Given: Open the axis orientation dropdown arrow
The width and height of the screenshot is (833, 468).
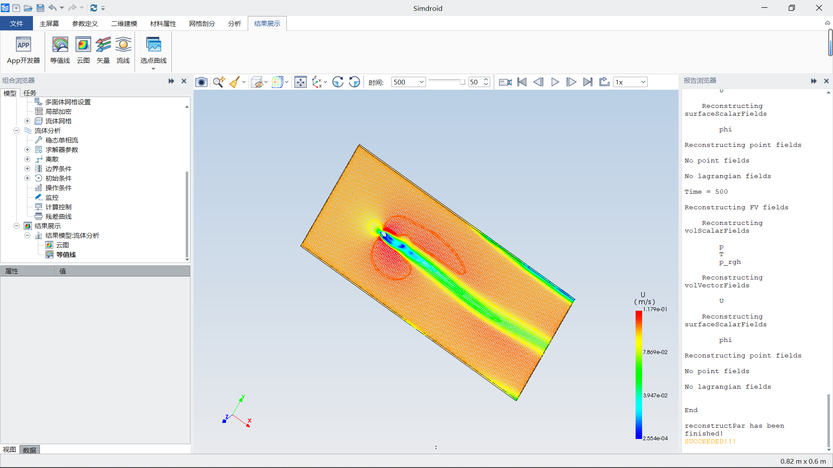Looking at the screenshot, I should click(x=325, y=82).
